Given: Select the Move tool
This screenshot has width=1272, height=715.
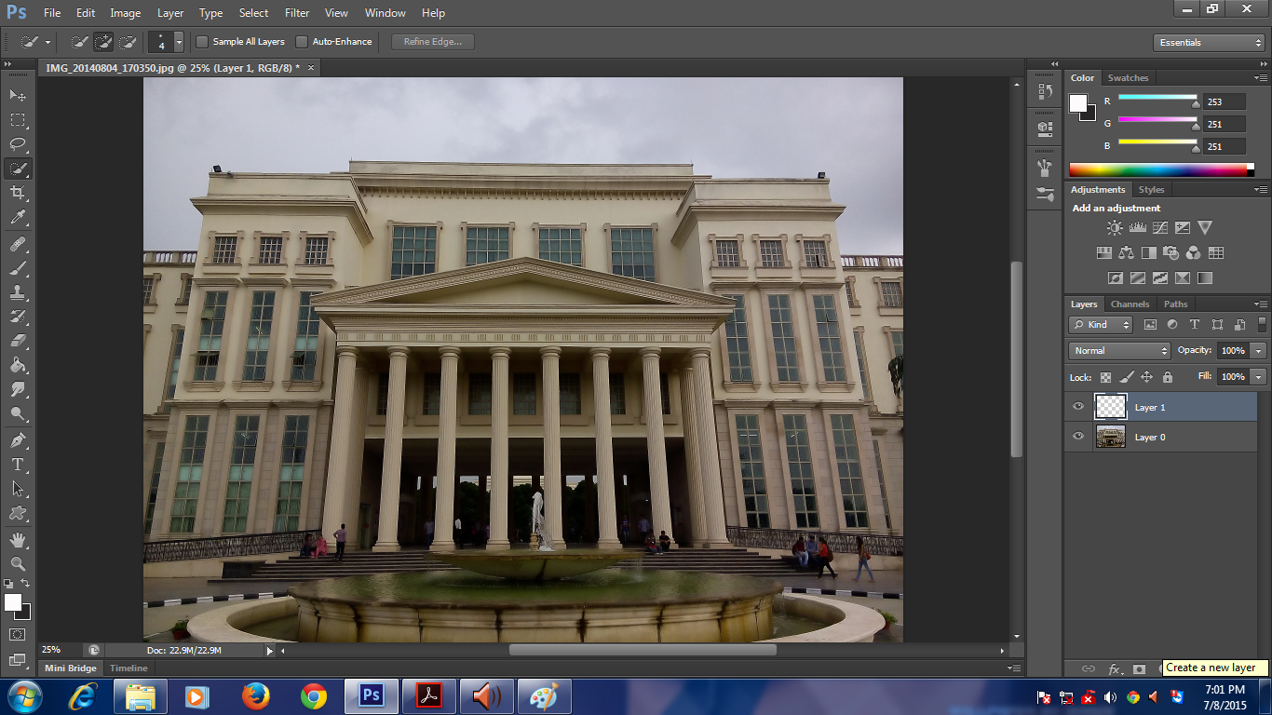Looking at the screenshot, I should pyautogui.click(x=18, y=96).
